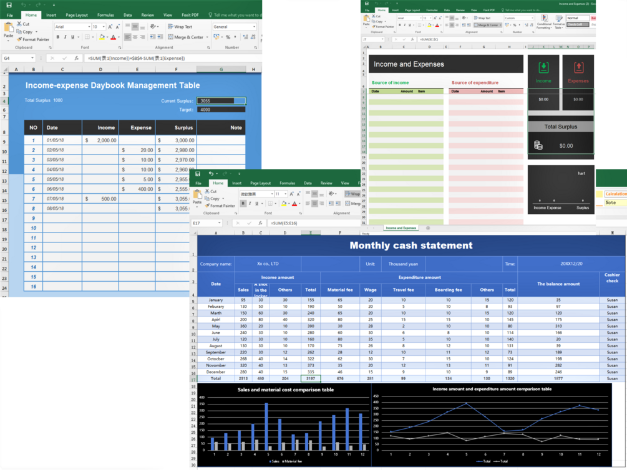This screenshot has height=470, width=627.
Task: Click red Expenses upload icon tile
Action: [x=578, y=68]
